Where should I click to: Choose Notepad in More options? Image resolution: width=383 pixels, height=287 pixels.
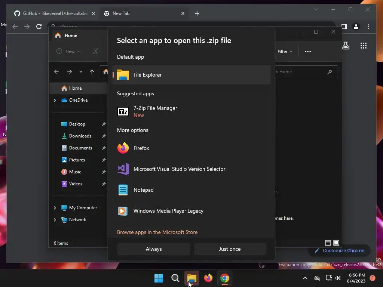click(x=192, y=190)
